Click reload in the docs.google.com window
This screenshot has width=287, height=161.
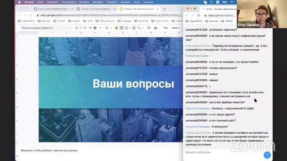[x=30, y=15]
